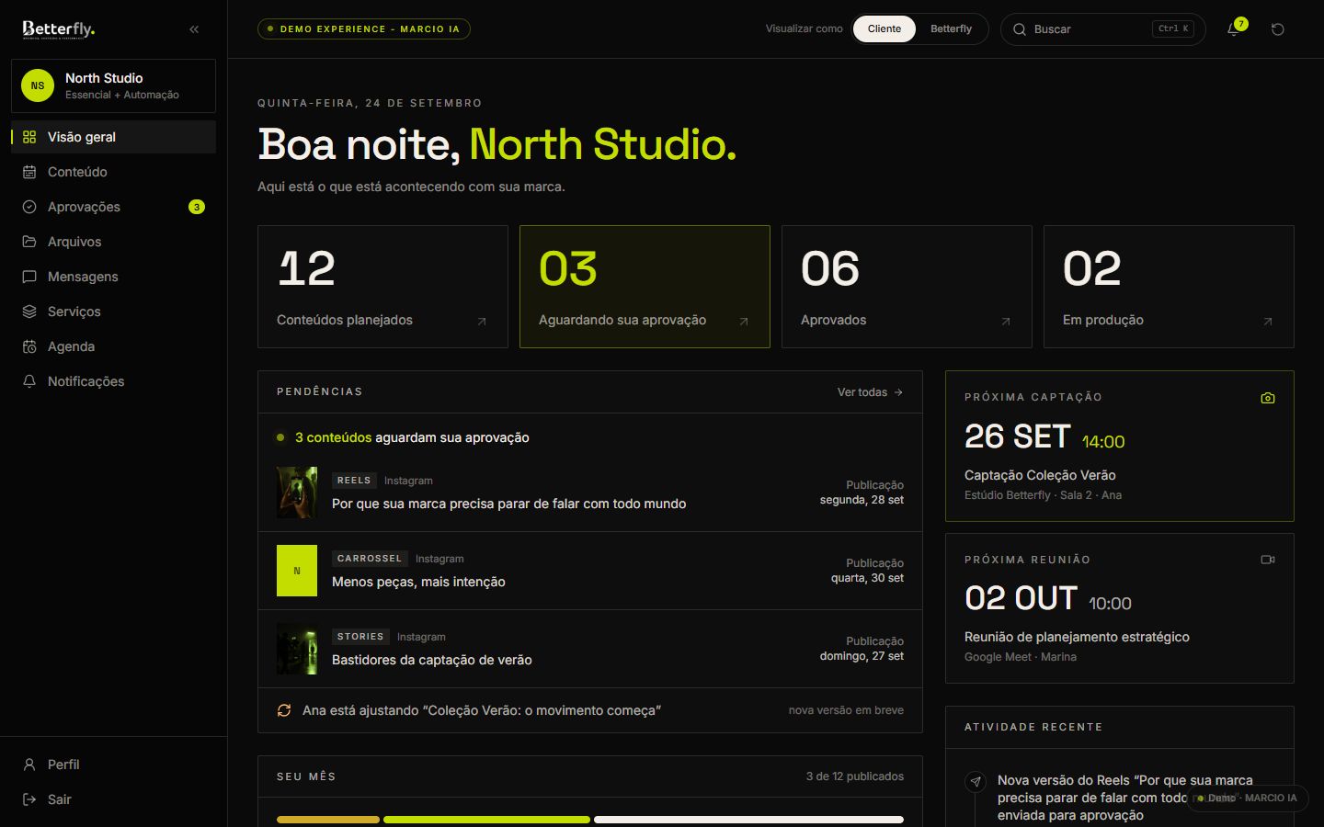Click the Betterfly logo
This screenshot has width=1324, height=827.
(59, 29)
